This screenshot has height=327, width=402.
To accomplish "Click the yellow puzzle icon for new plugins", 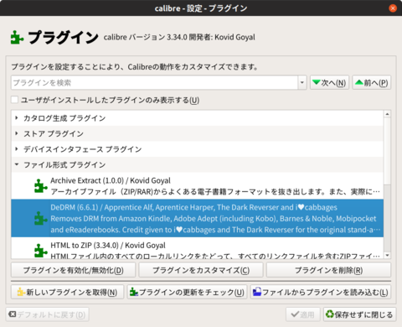I will (21, 292).
